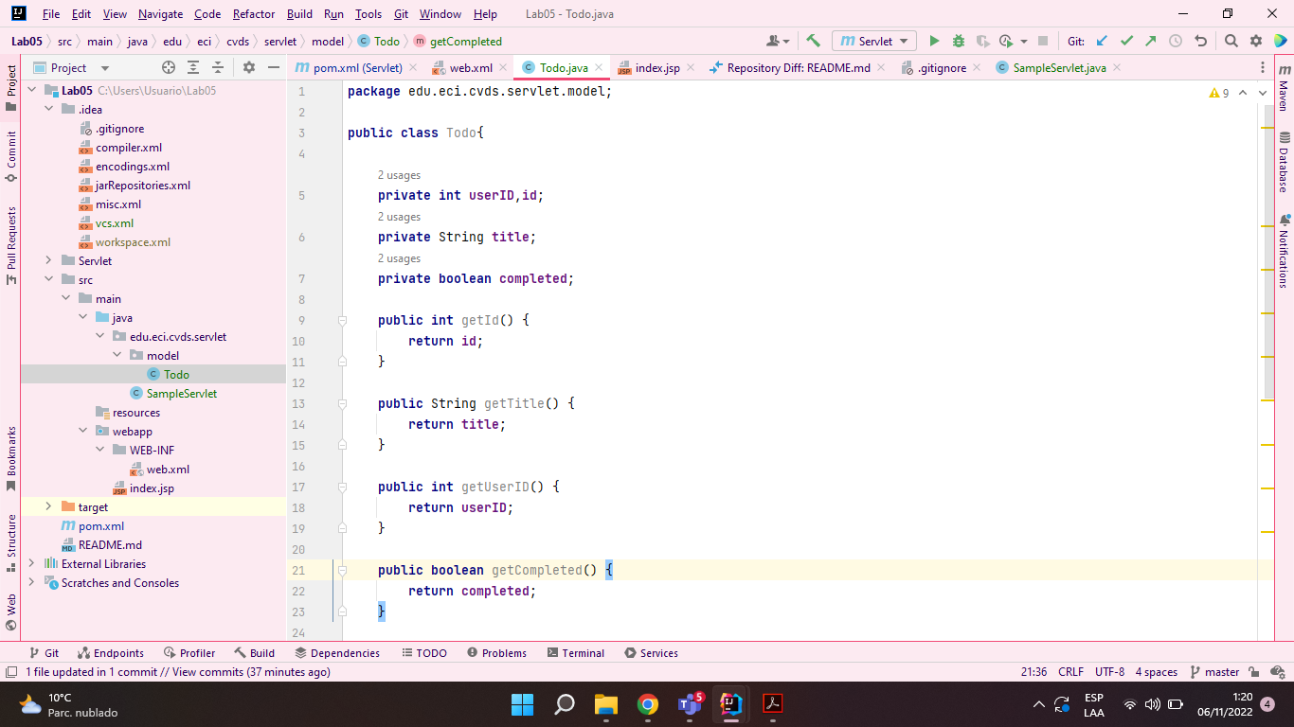Launch Google Chrome from the taskbar
Image resolution: width=1294 pixels, height=727 pixels.
tap(649, 704)
